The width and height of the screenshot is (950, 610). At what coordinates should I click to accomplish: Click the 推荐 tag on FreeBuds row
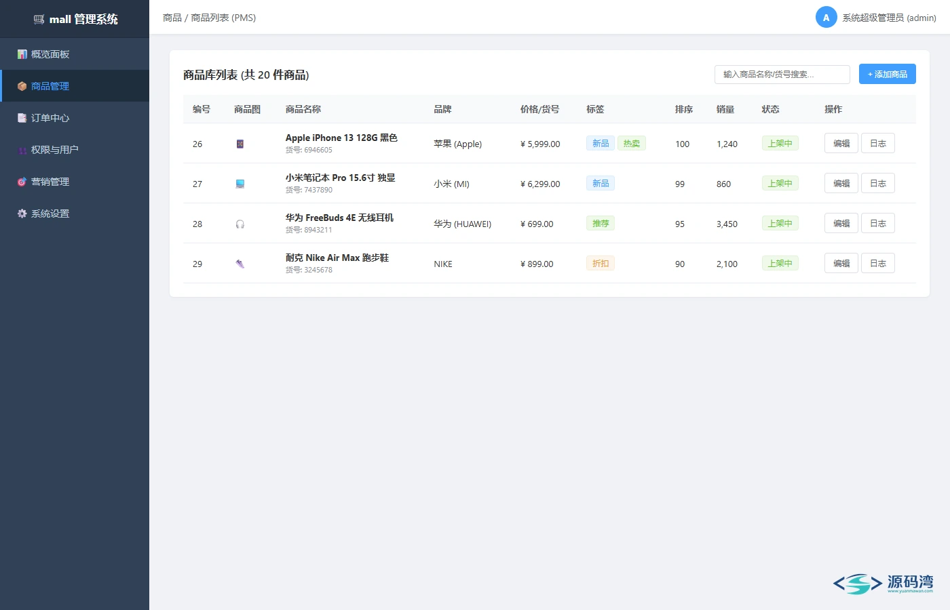click(601, 223)
